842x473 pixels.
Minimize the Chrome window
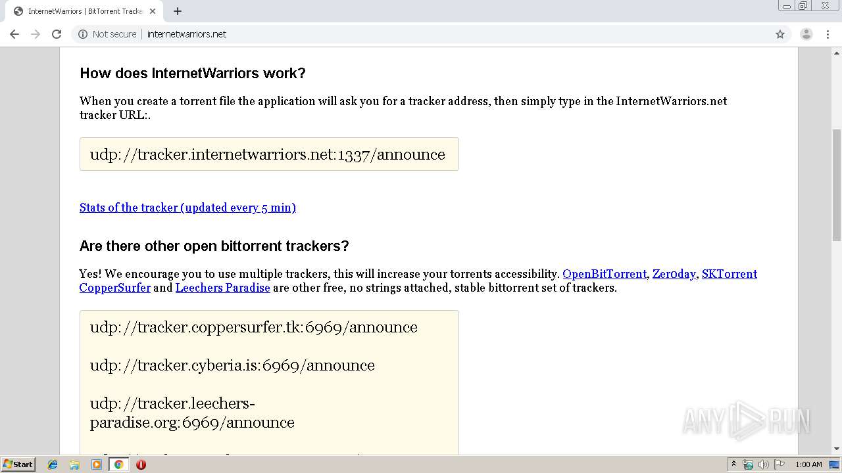tap(787, 6)
